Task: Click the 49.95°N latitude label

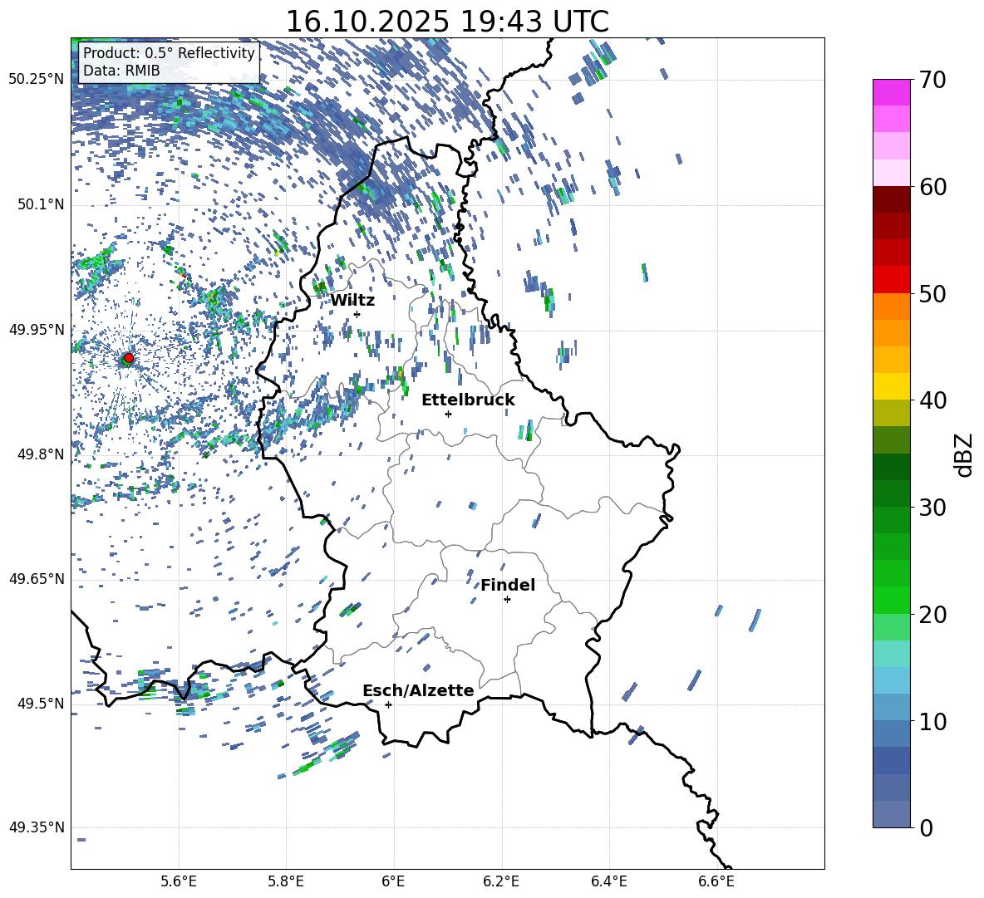Action: (37, 330)
